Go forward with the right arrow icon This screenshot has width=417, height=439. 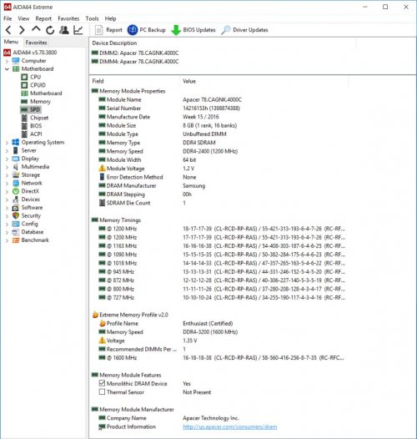coord(23,30)
